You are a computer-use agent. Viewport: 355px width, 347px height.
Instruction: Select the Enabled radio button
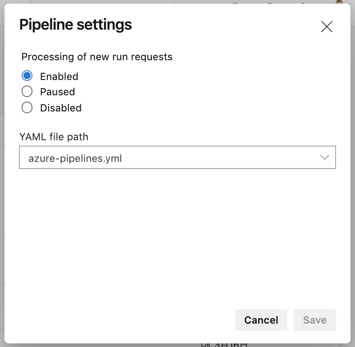27,76
